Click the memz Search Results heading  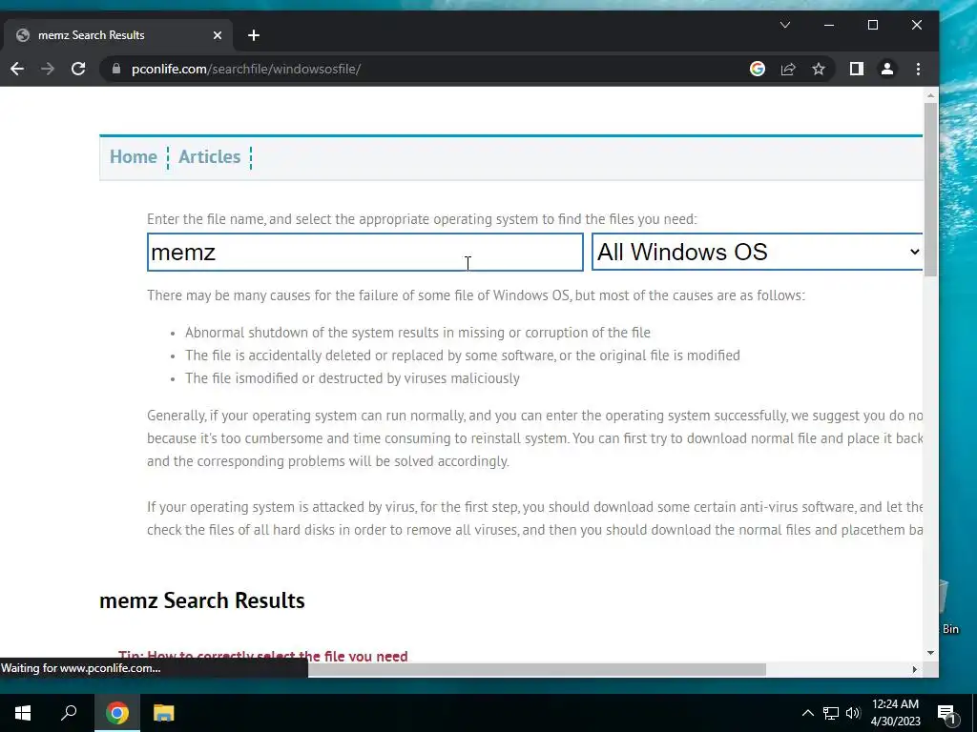click(x=202, y=600)
